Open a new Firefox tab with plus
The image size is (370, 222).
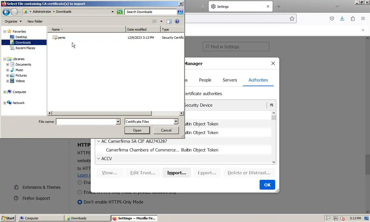pos(279,6)
